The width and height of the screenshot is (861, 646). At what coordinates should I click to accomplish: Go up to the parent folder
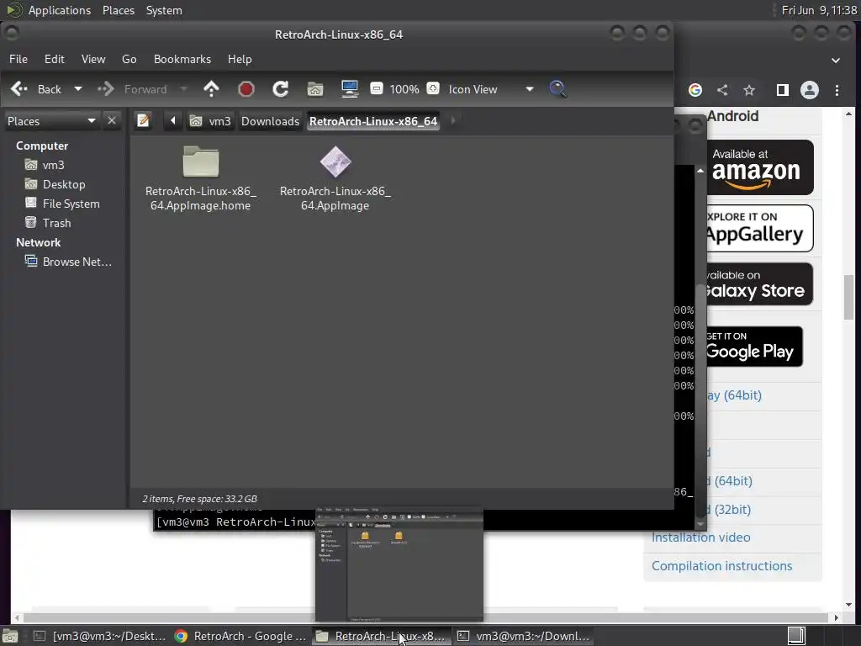pos(211,89)
